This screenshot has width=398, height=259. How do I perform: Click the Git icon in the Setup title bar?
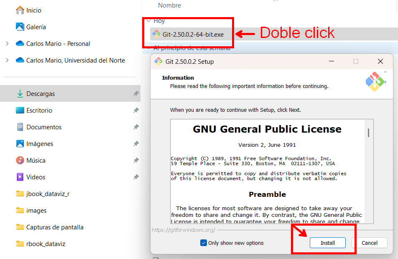tap(158, 61)
